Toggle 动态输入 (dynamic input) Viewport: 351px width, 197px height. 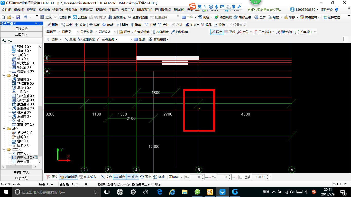[88, 177]
